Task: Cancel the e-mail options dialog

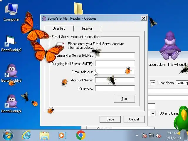Action: [x=134, y=119]
